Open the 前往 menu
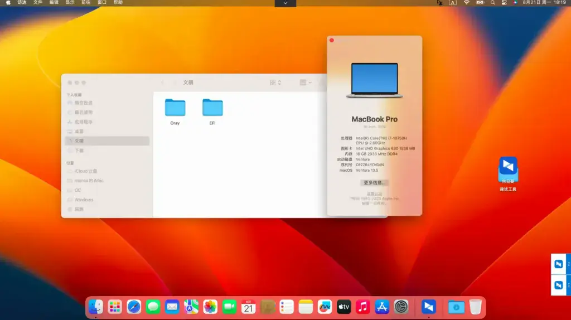571x320 pixels. [x=86, y=3]
